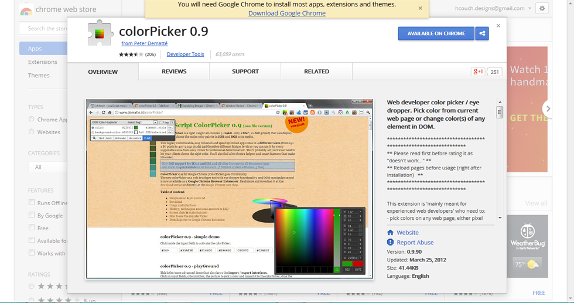Click the 251 plus-one count bubble

494,72
